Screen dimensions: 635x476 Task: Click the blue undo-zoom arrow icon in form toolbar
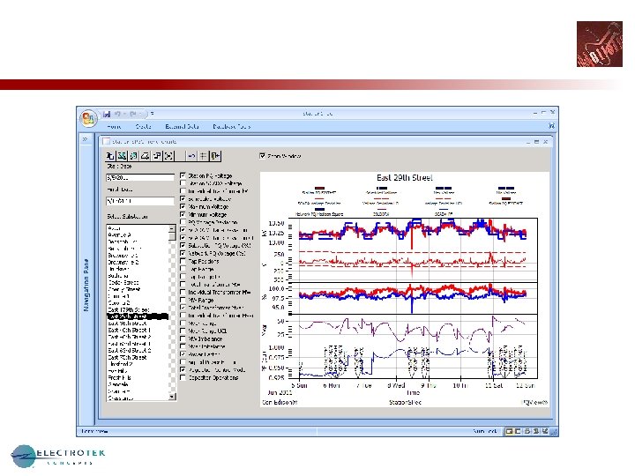coord(191,156)
